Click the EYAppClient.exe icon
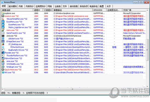The height and width of the screenshot is (102, 150). pyautogui.click(x=3, y=42)
